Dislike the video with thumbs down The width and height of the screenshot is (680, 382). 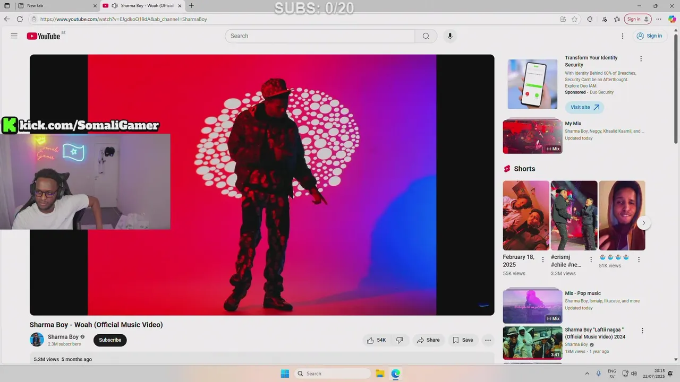399,340
